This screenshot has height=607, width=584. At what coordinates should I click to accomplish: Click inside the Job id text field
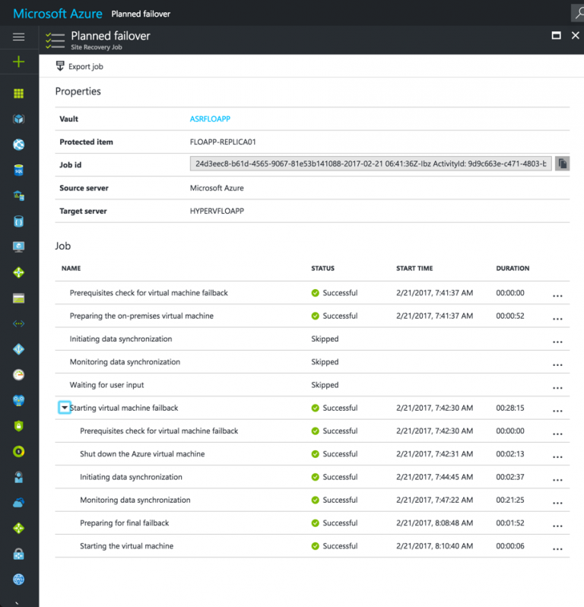(x=370, y=164)
